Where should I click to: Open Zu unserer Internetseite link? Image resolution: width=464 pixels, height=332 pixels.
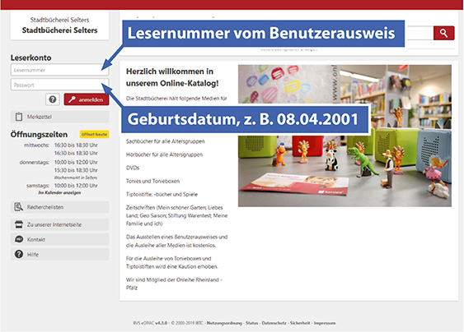59,224
